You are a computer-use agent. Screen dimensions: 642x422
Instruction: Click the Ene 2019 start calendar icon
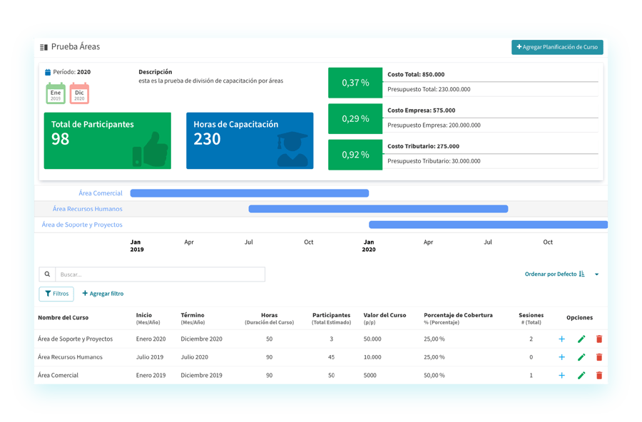56,93
